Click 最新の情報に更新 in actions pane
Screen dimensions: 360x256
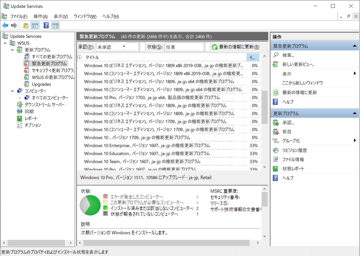tap(299, 93)
